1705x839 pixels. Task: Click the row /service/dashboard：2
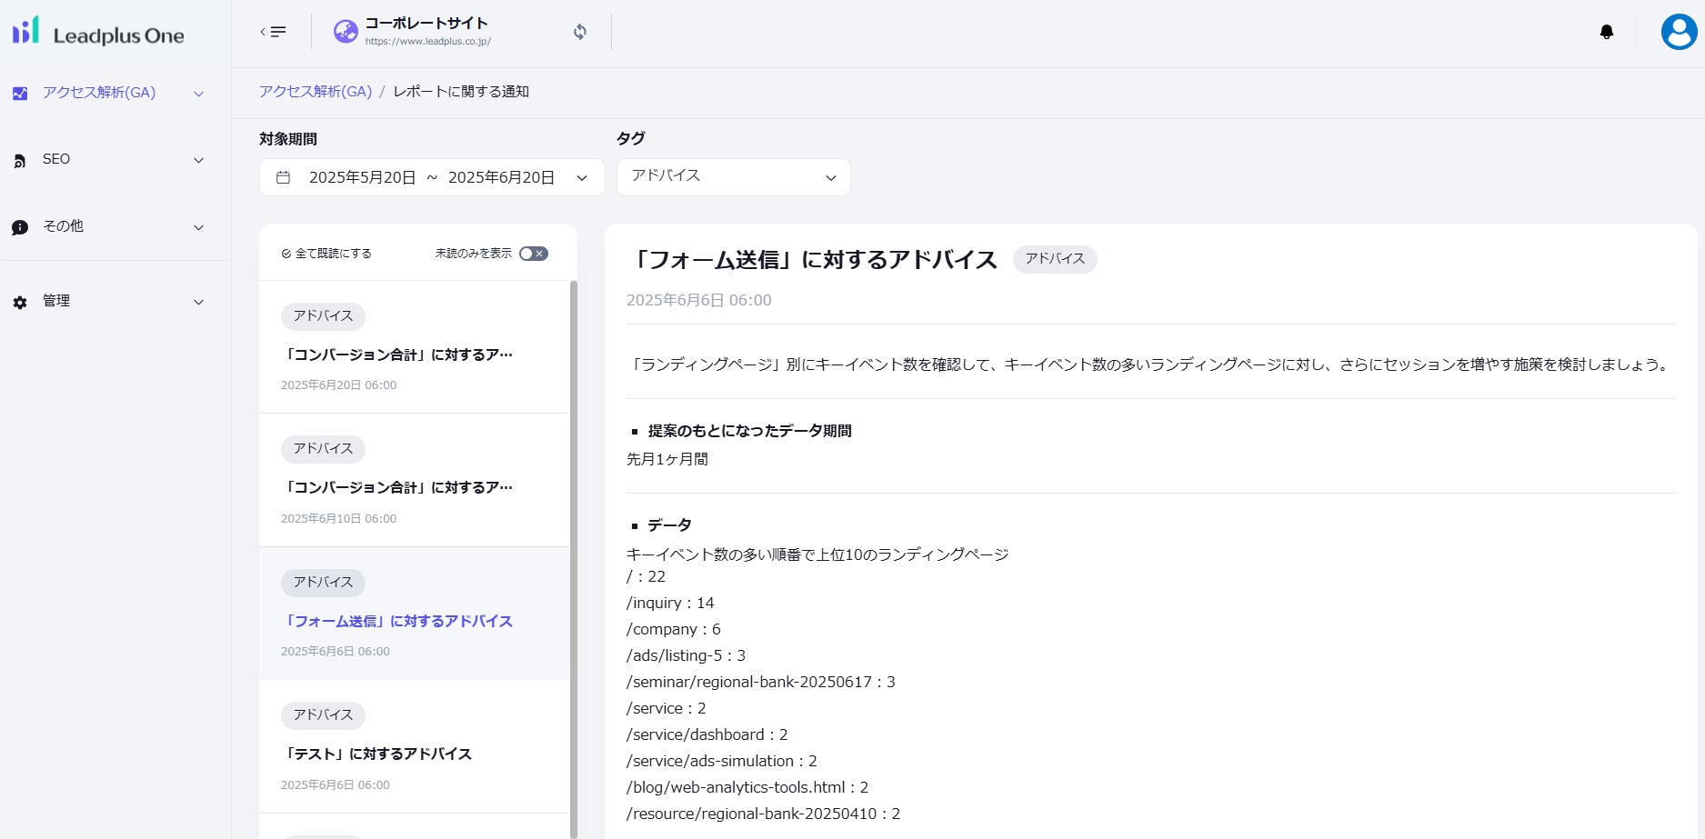point(707,734)
